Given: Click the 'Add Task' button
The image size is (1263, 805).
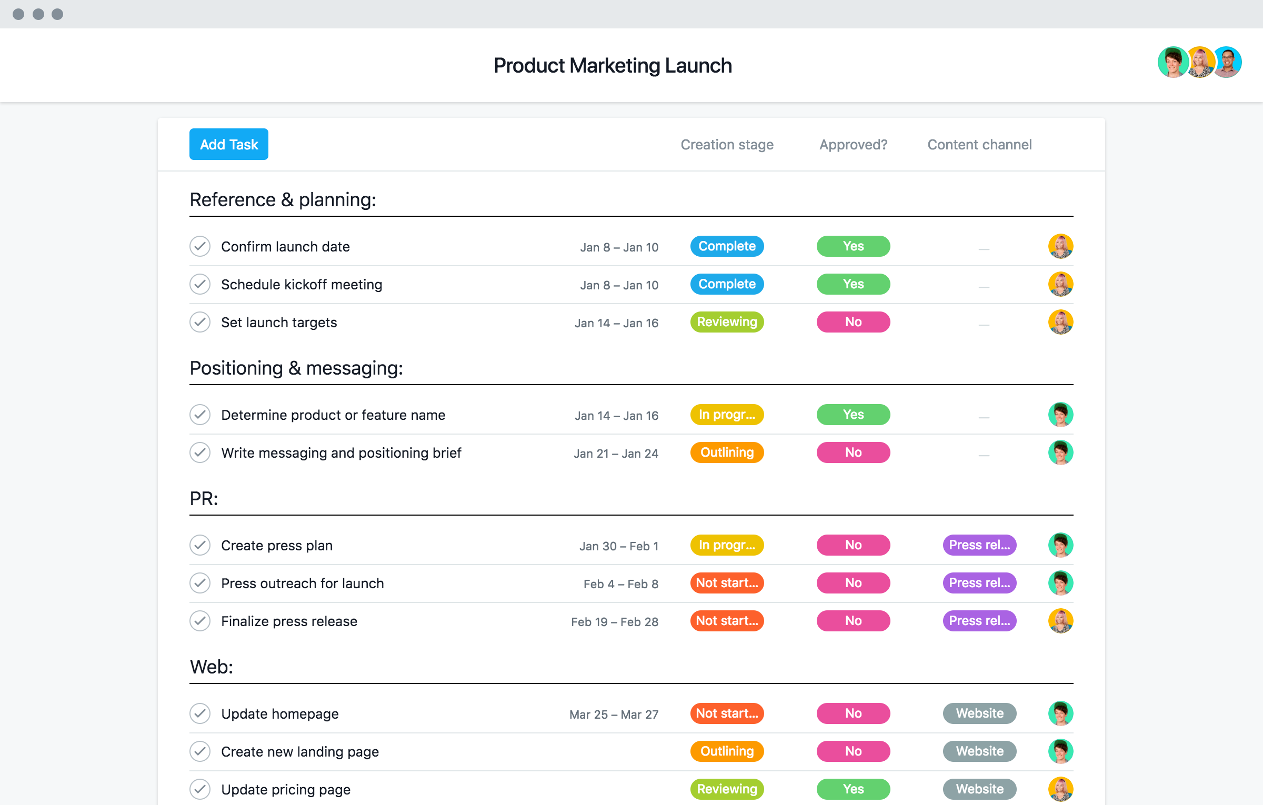Looking at the screenshot, I should click(228, 144).
